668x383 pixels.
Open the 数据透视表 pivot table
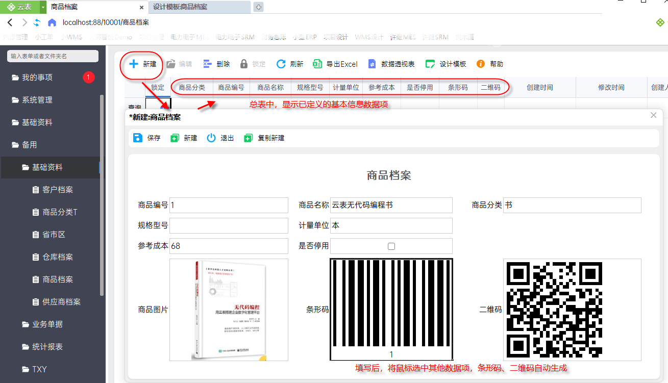click(391, 64)
